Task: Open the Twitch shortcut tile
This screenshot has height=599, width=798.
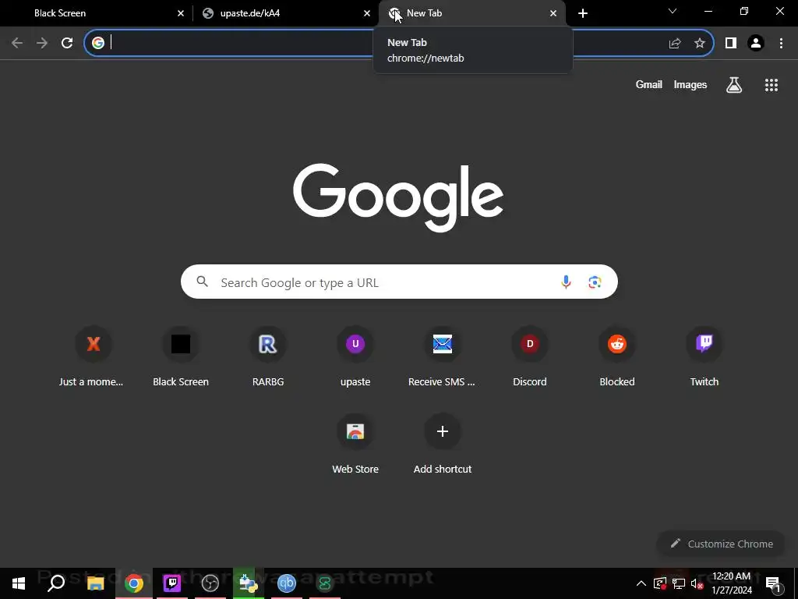Action: coord(704,357)
